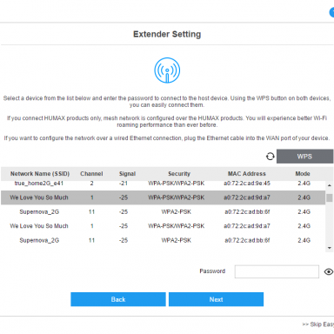Click the Mode column header
The width and height of the screenshot is (334, 334).
coord(303,174)
